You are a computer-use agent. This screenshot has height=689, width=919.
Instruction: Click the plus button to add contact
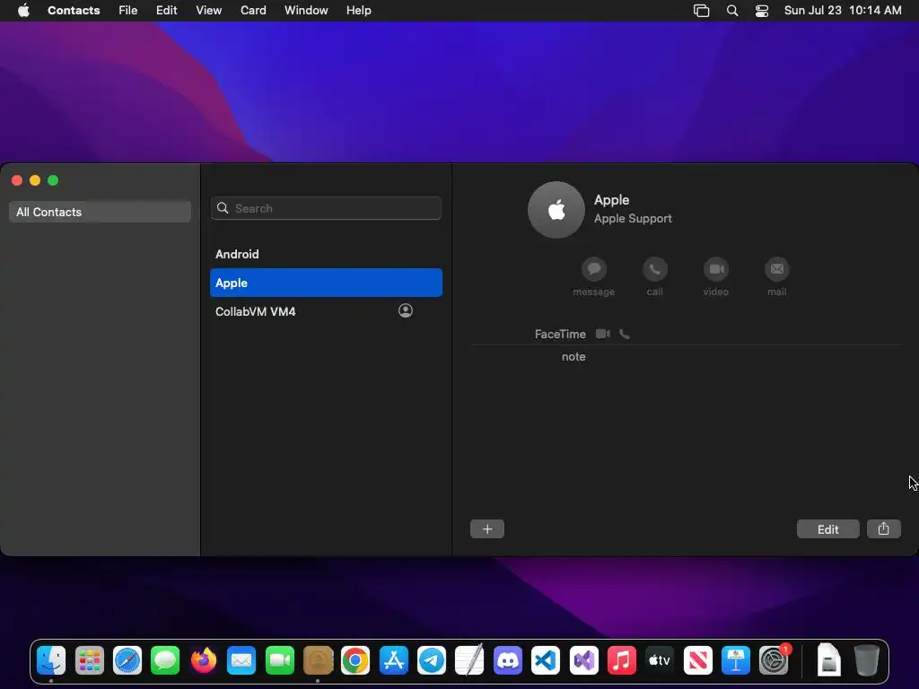coord(487,529)
